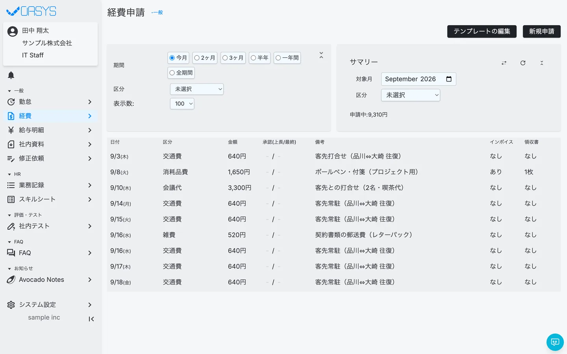Click the 対象月 September 2026 date field
The width and height of the screenshot is (567, 354).
(x=419, y=79)
